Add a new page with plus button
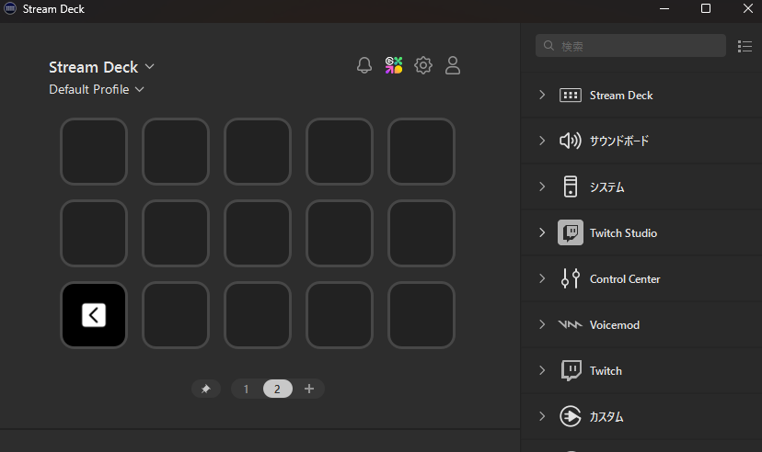The height and width of the screenshot is (452, 762). pos(309,390)
